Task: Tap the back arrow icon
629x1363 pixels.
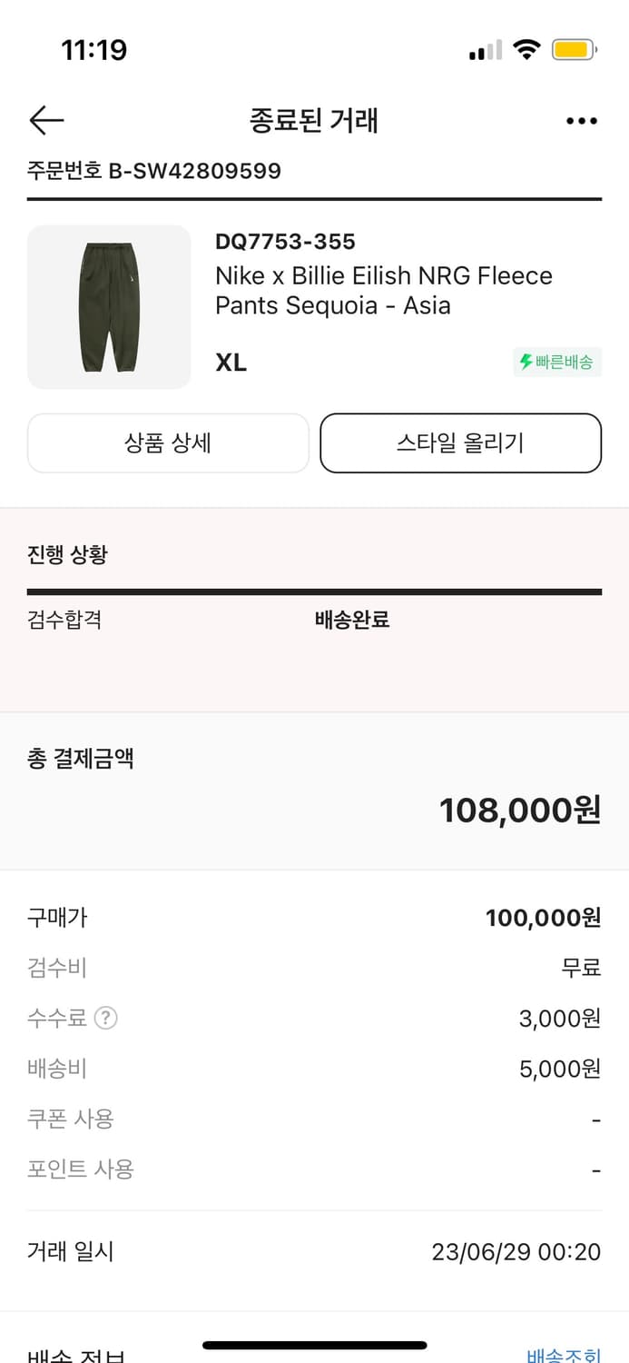Action: click(x=46, y=121)
